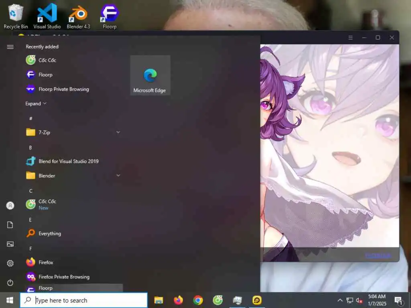Click the E letter header in app list
The height and width of the screenshot is (308, 411).
pyautogui.click(x=31, y=220)
